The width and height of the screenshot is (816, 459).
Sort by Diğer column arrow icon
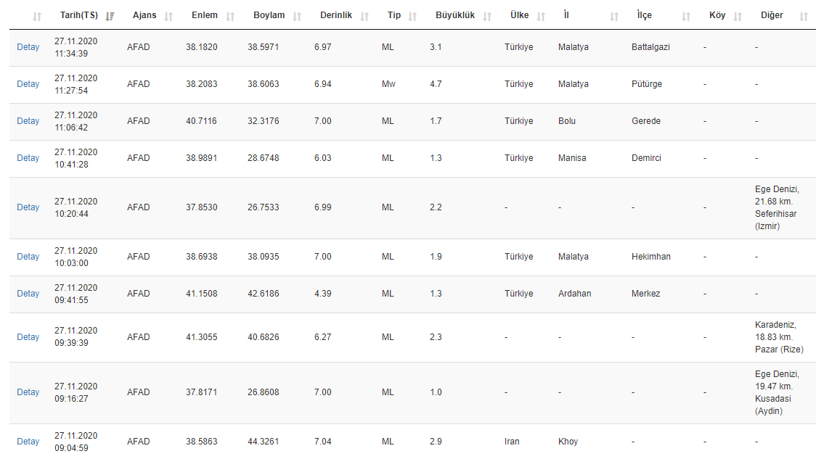click(803, 17)
